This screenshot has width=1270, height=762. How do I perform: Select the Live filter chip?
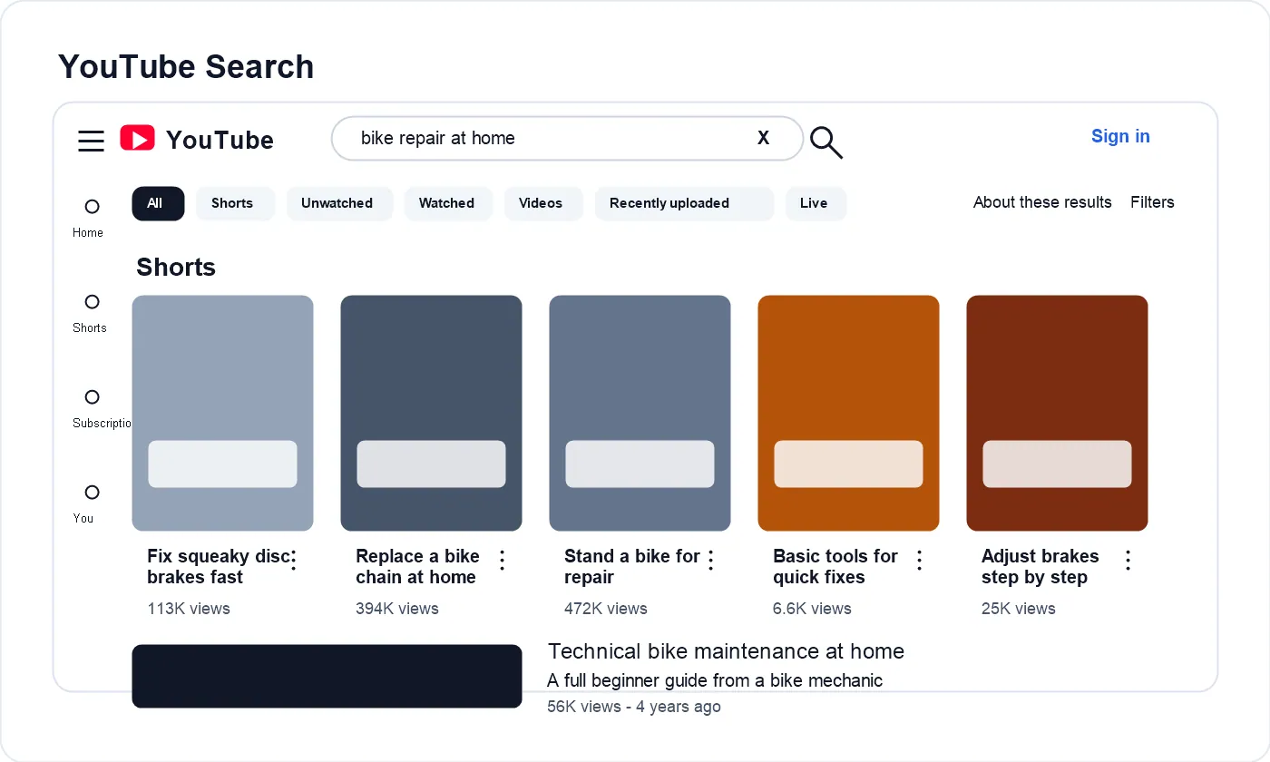click(816, 203)
